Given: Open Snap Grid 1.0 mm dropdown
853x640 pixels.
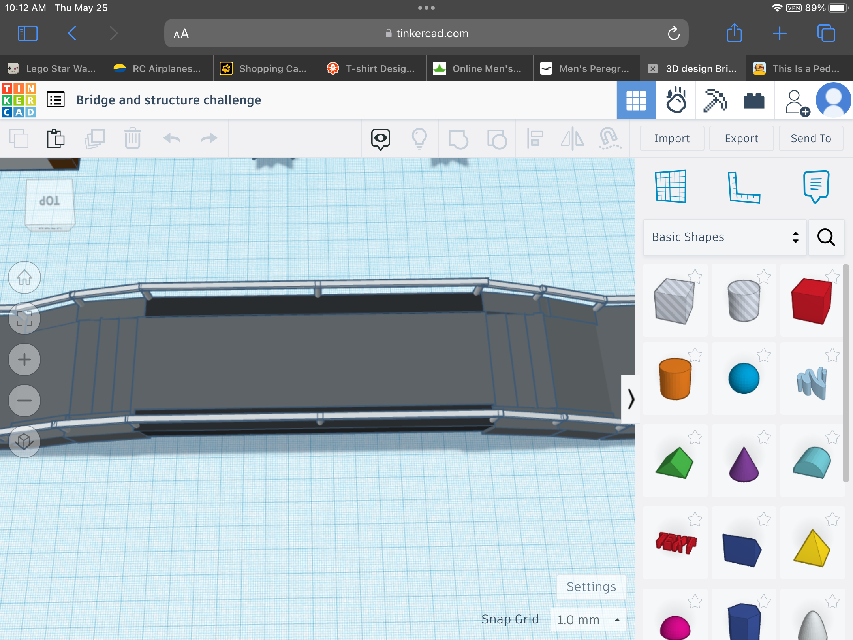Looking at the screenshot, I should pos(588,619).
